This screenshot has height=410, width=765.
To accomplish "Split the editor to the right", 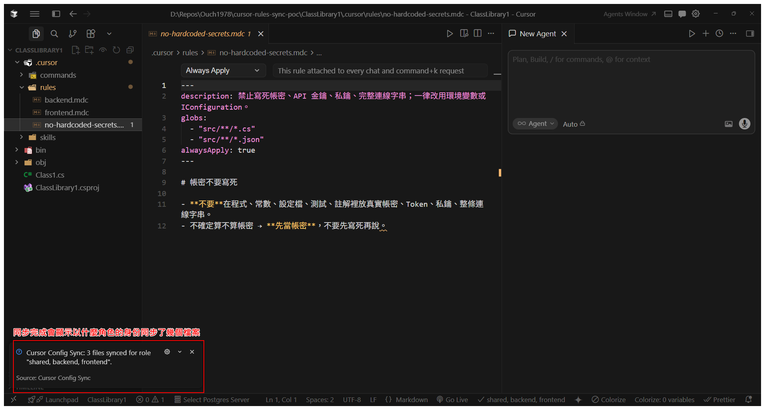I will click(478, 34).
